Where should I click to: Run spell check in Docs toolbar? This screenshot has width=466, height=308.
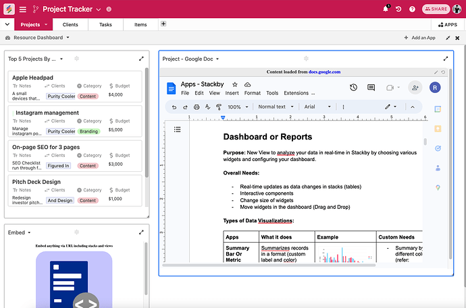(208, 107)
